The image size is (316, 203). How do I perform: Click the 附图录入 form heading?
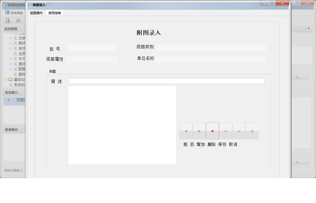pyautogui.click(x=149, y=33)
